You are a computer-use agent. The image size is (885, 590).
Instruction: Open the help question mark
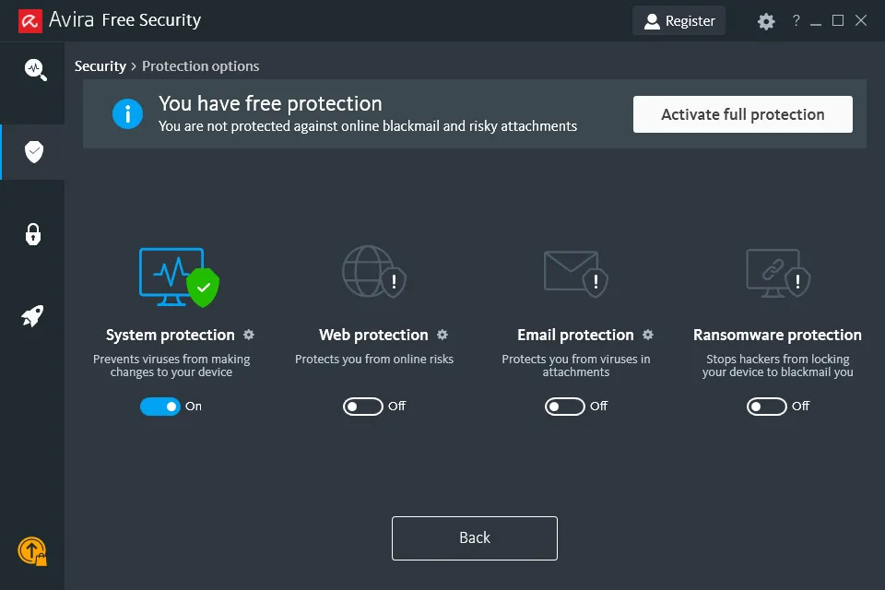[x=796, y=20]
